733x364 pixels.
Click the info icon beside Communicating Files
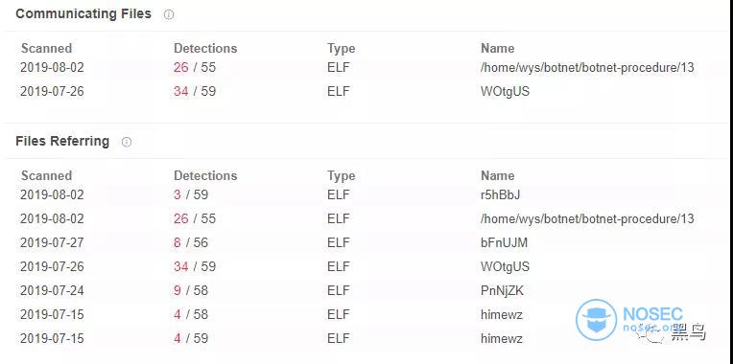[169, 14]
